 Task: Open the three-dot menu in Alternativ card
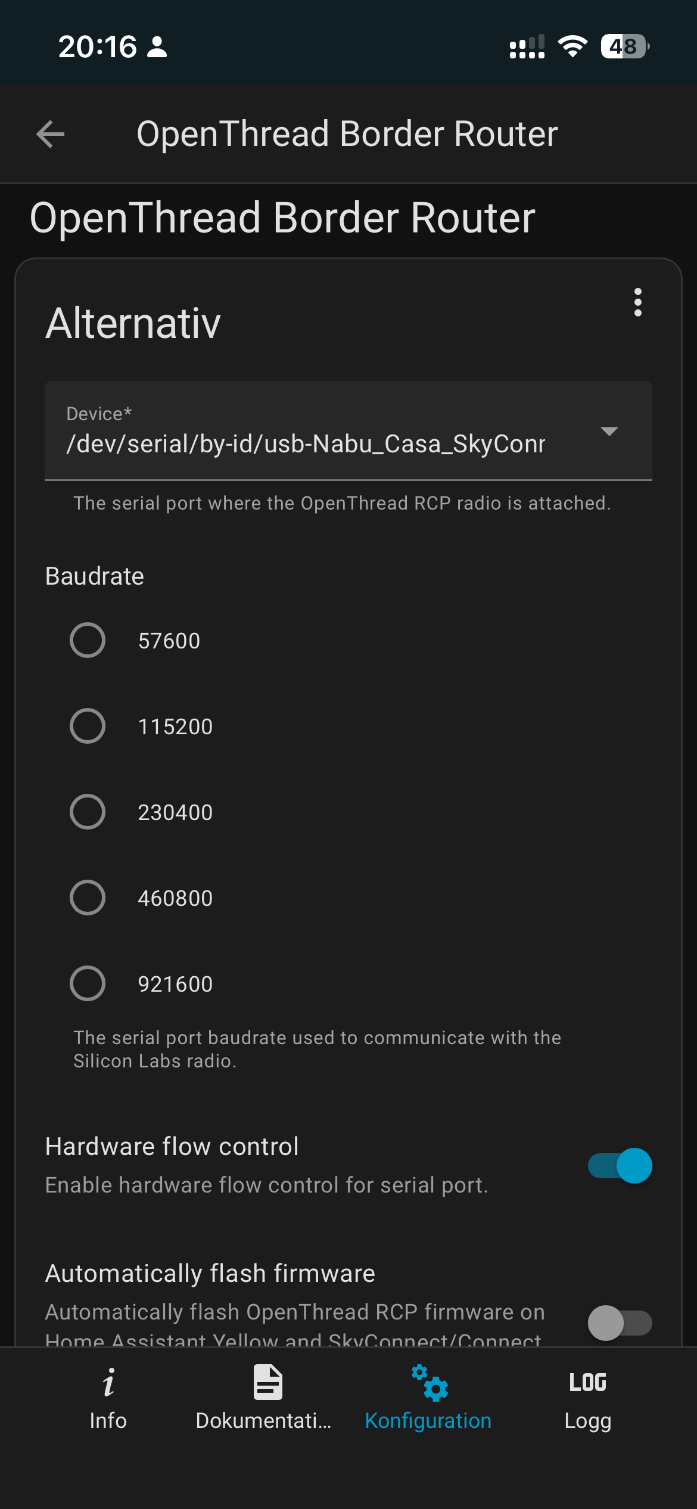(637, 302)
